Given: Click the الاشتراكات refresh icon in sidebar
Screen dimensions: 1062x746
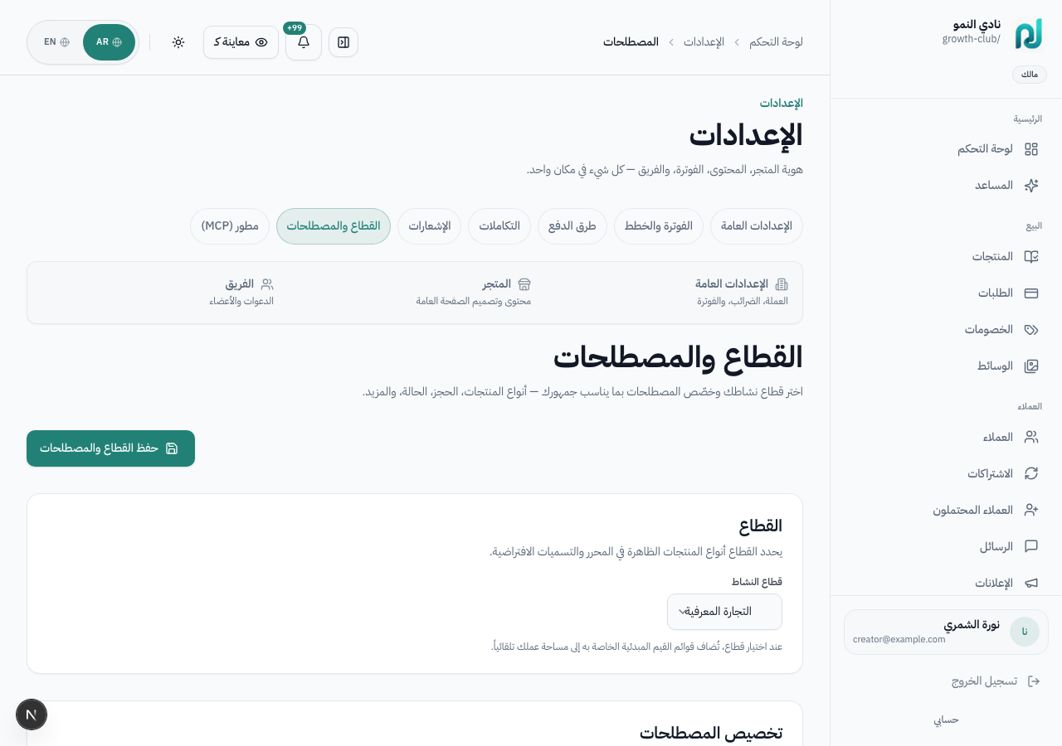Looking at the screenshot, I should click(x=1031, y=474).
